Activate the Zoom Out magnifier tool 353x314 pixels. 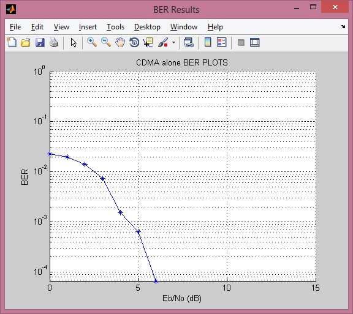(106, 42)
